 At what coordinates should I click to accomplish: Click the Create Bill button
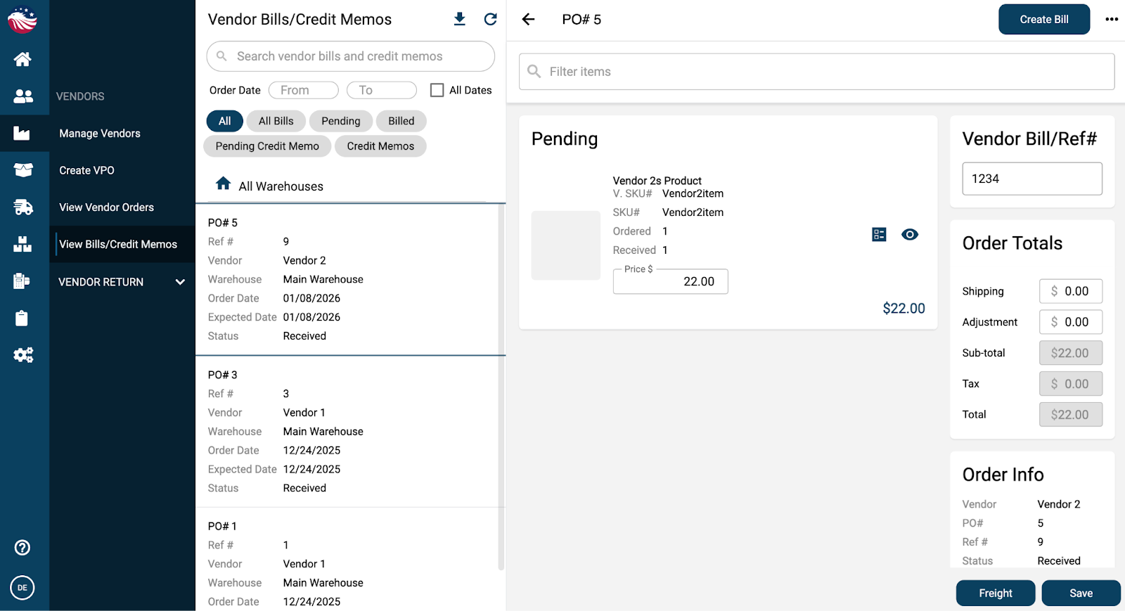click(1043, 20)
